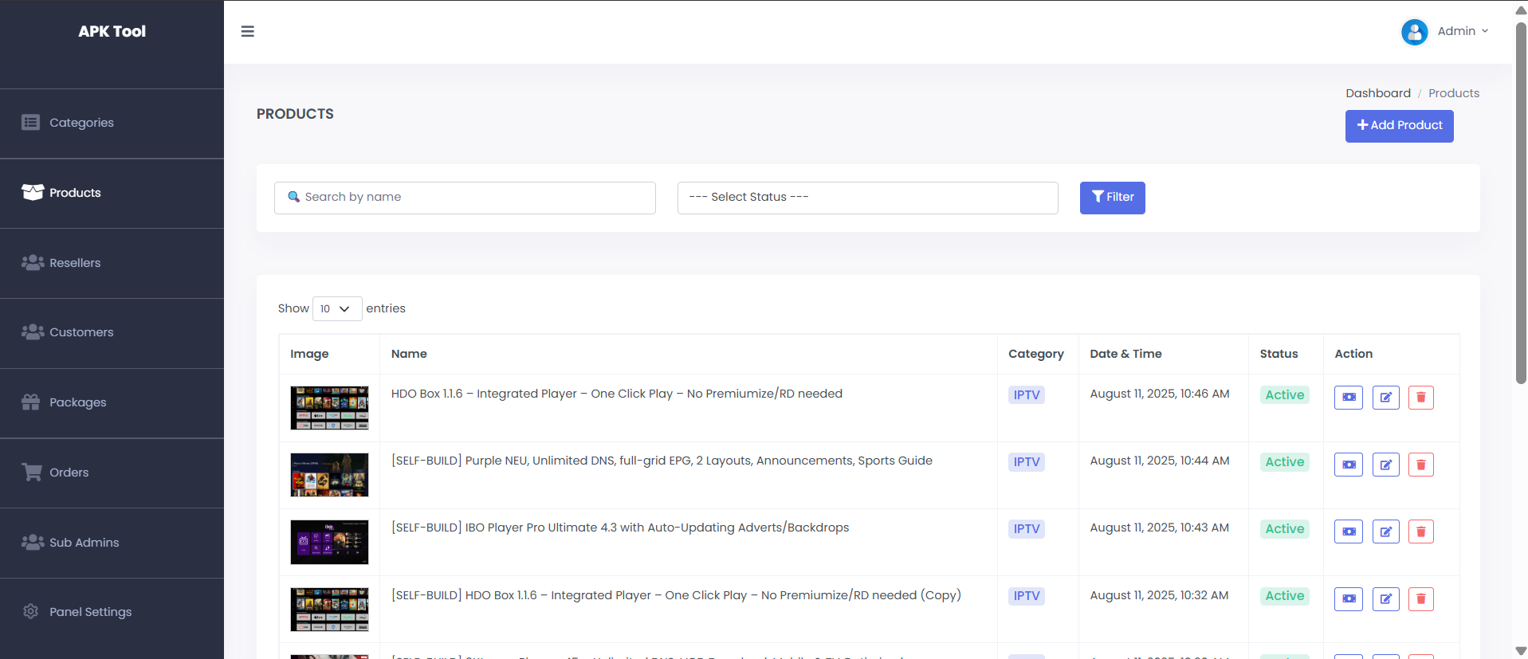1528x659 pixels.
Task: Click view icon for IBO Player Pro row
Action: pos(1349,531)
